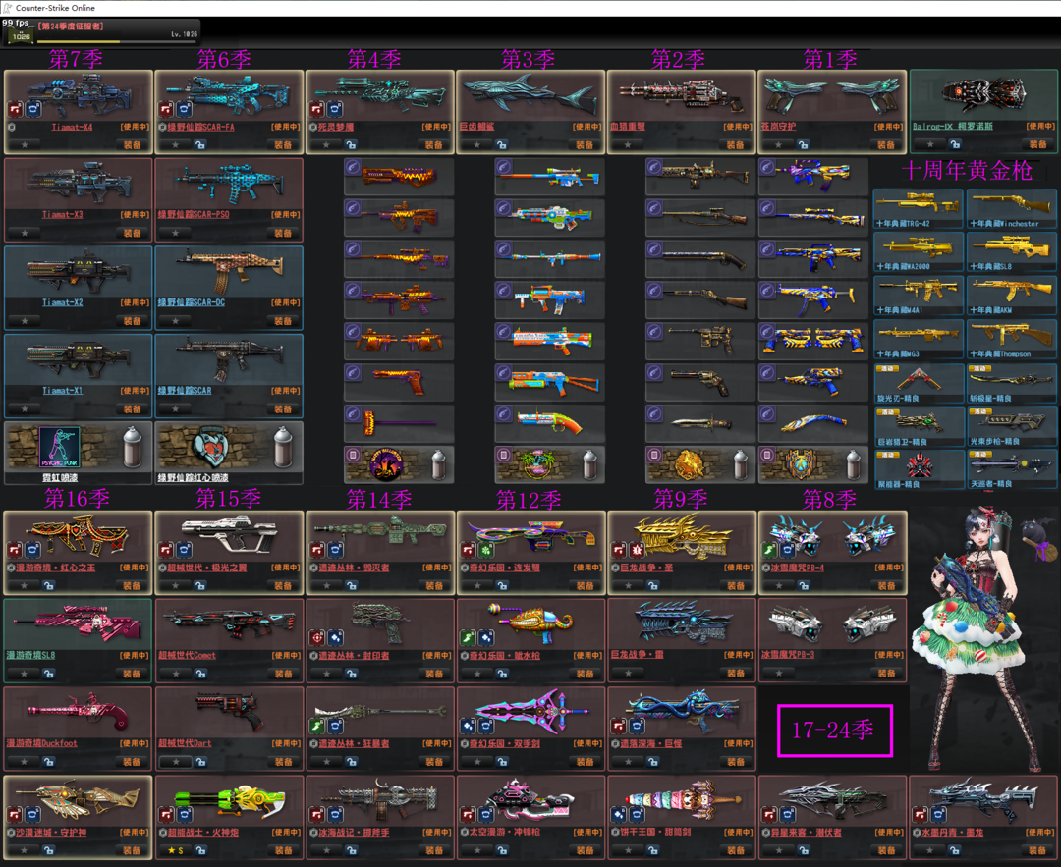Click the red mode icon on 异星来客·潜伏者
1061x867 pixels.
pyautogui.click(x=769, y=814)
